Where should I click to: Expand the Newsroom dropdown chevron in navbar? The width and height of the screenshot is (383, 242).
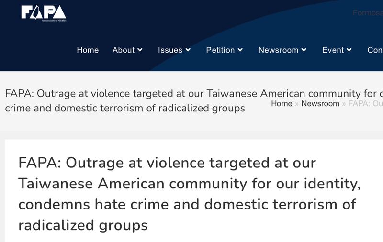[x=304, y=50]
